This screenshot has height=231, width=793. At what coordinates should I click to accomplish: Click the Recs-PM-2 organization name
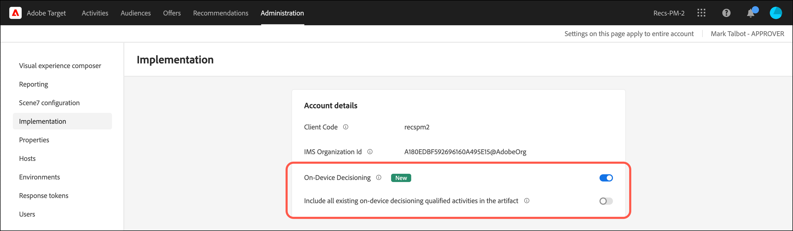point(669,13)
